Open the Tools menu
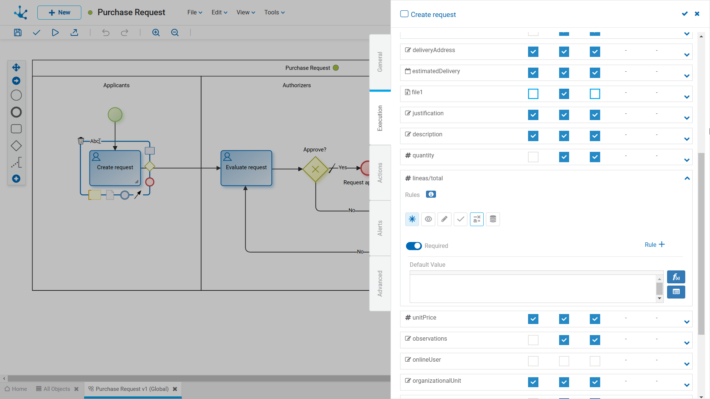The width and height of the screenshot is (710, 399). coord(274,13)
